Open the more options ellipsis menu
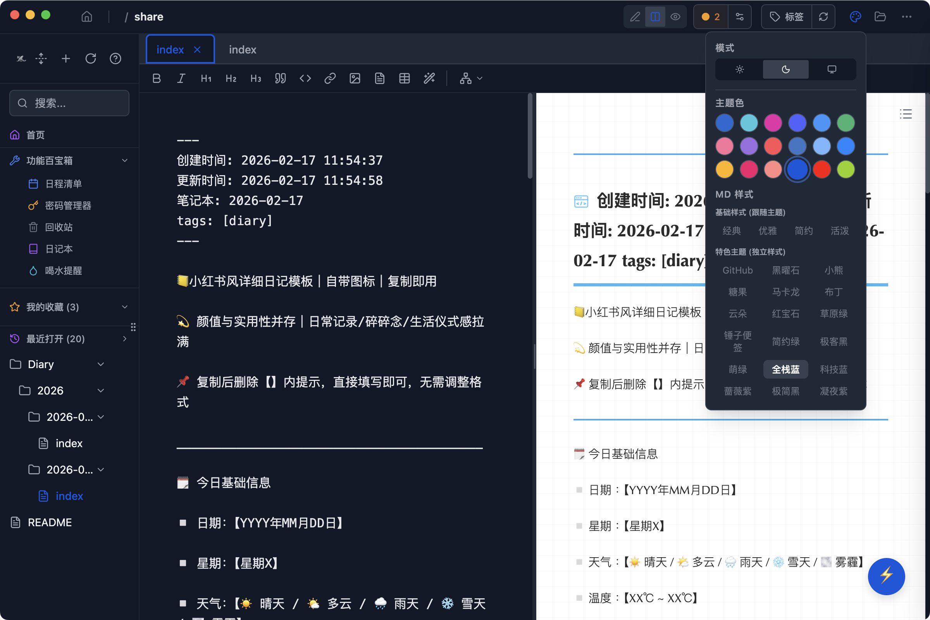 pos(907,17)
